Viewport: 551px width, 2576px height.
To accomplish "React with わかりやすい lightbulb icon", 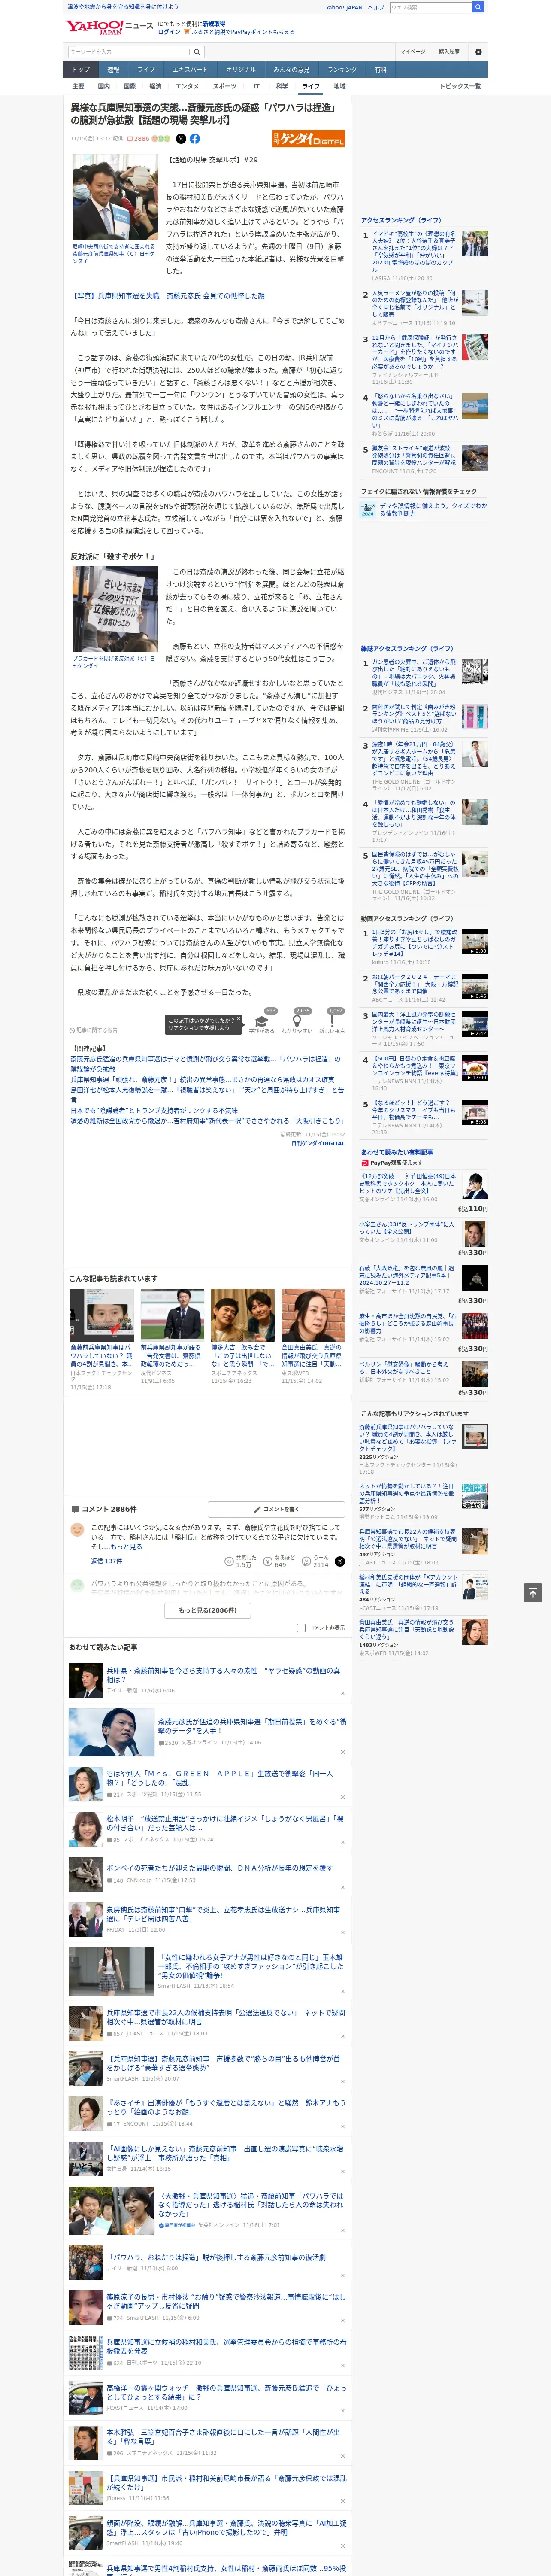I will [x=297, y=1021].
